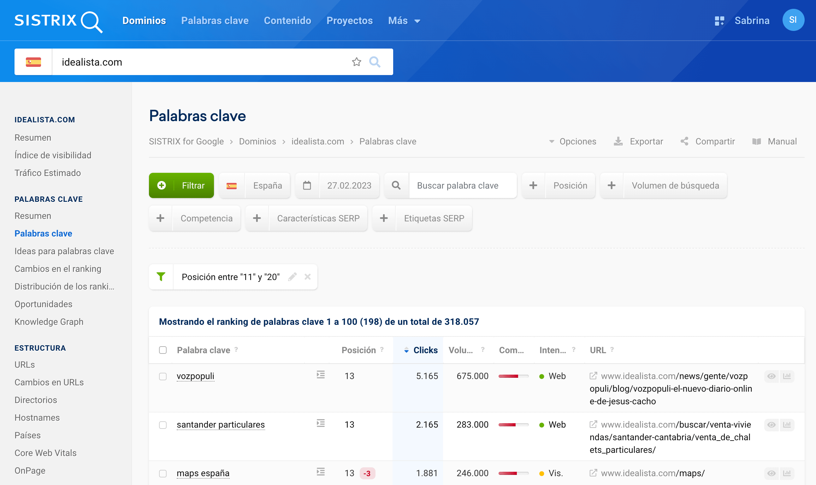Image resolution: width=816 pixels, height=485 pixels.
Task: Click the chart history icon for santander particulares
Action: click(x=787, y=424)
